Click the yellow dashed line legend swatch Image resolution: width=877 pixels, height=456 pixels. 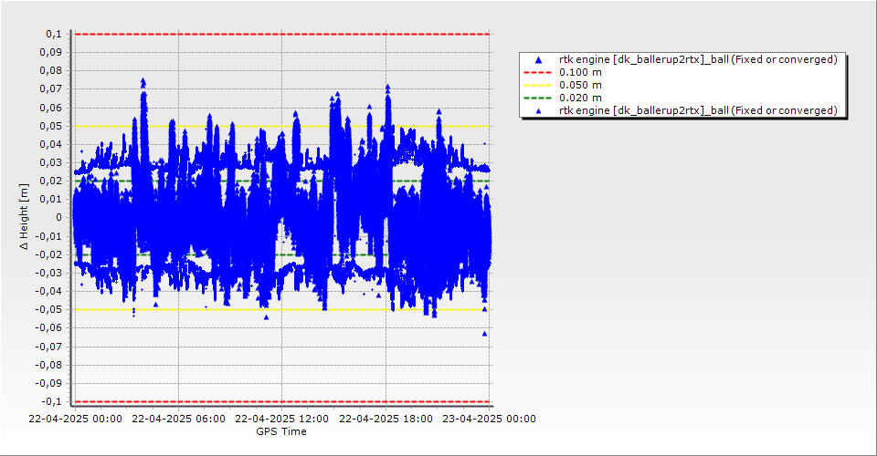(538, 85)
